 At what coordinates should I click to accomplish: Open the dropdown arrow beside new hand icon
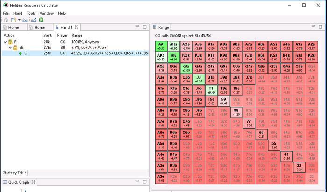pos(19,20)
